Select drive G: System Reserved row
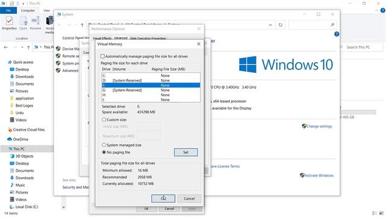Screen dimensions: 386x217 click(x=151, y=90)
